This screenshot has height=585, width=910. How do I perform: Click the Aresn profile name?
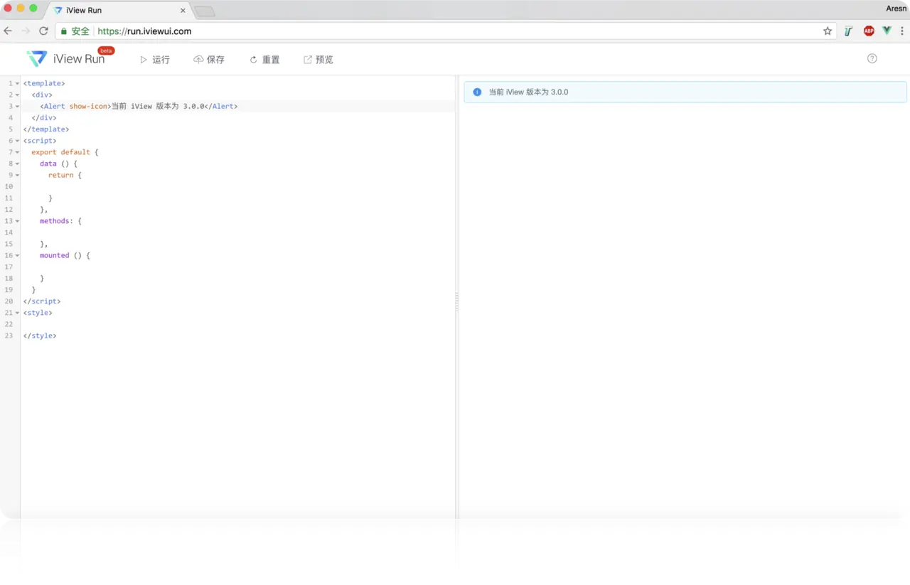click(896, 9)
